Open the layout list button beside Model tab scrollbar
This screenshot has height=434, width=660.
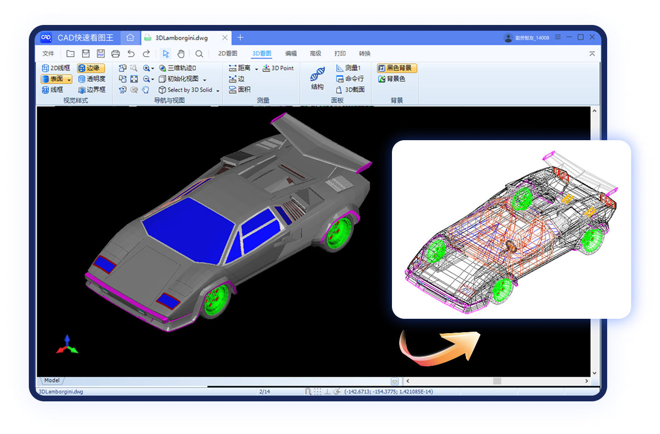[x=395, y=381]
